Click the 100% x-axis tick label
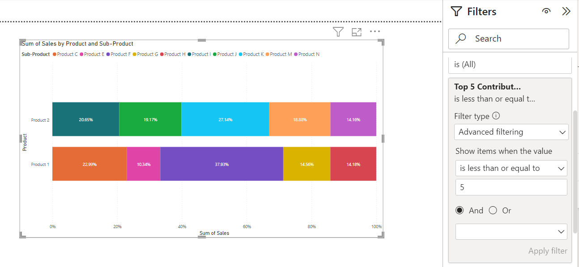 [x=376, y=226]
